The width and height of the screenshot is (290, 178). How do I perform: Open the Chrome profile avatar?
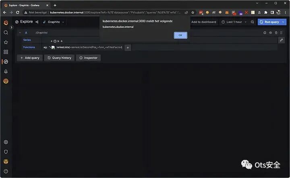[x=279, y=12]
